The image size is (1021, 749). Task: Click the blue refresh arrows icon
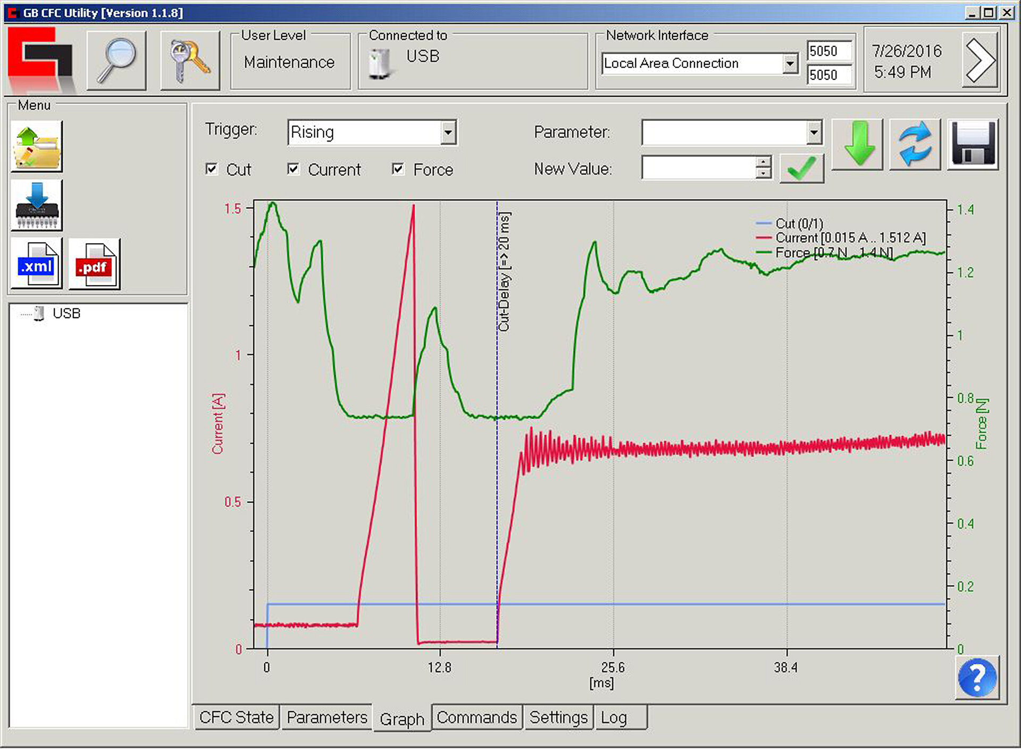(x=915, y=144)
